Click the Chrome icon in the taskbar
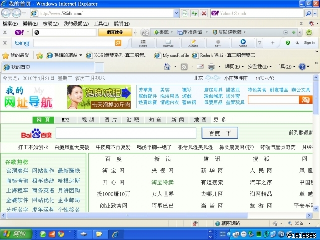The image size is (320, 240). point(61,234)
